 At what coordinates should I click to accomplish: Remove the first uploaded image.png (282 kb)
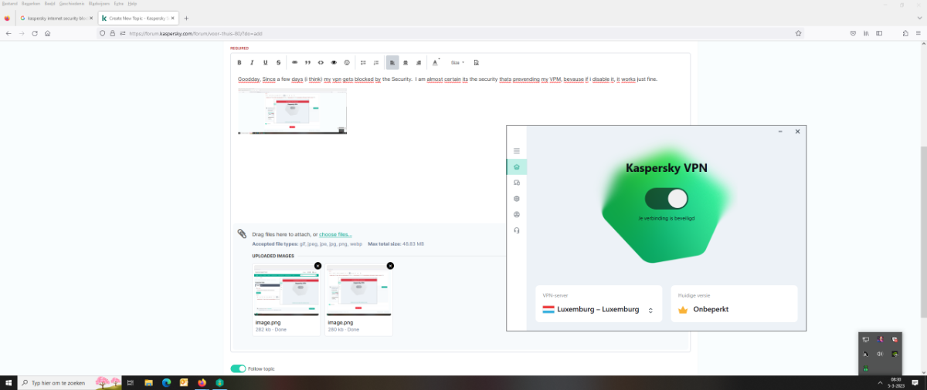coord(317,266)
